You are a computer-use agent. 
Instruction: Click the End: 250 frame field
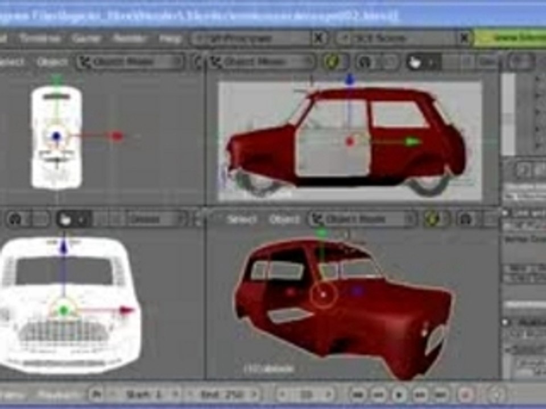pyautogui.click(x=223, y=395)
